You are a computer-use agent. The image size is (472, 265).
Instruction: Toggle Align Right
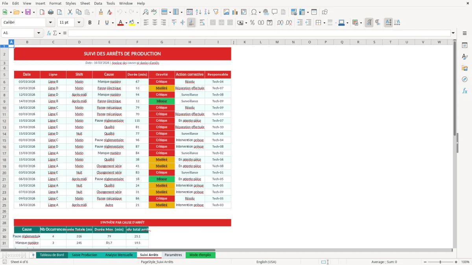click(x=163, y=23)
